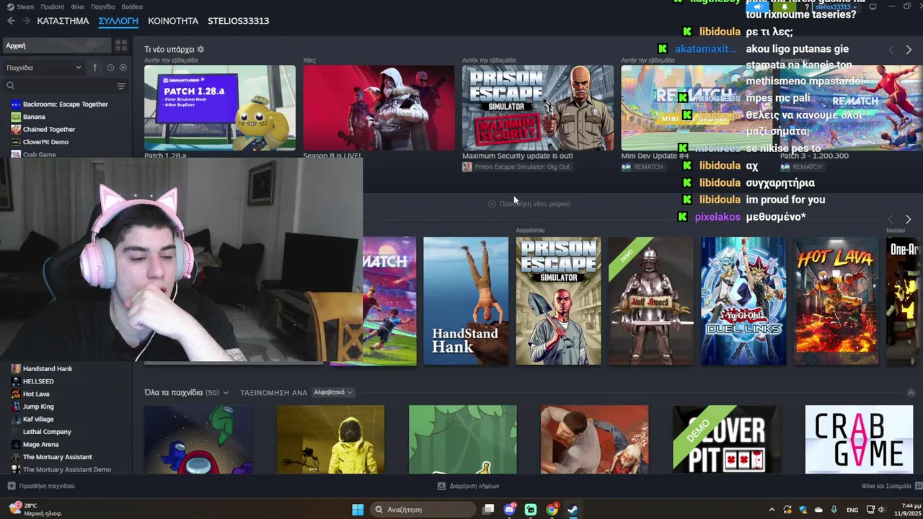Open advanced filter options icon in sidebar
Viewport: 923px width, 519px height.
point(121,86)
